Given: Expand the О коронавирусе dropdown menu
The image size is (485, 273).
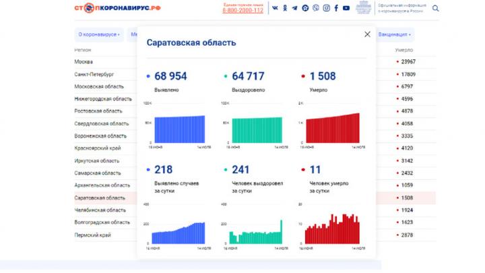Looking at the screenshot, I should [99, 34].
